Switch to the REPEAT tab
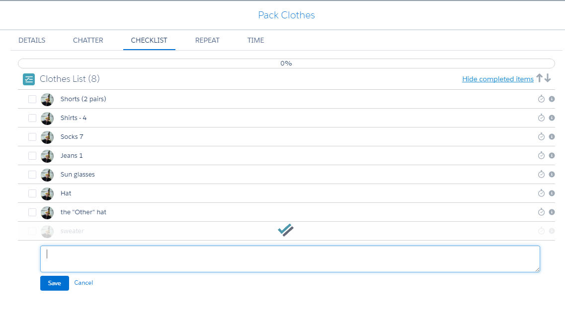565x311 pixels. [207, 40]
